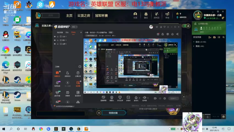This screenshot has height=132, width=234.
Task: Open the microphone voice tool in the toolbox
Action: [57, 84]
